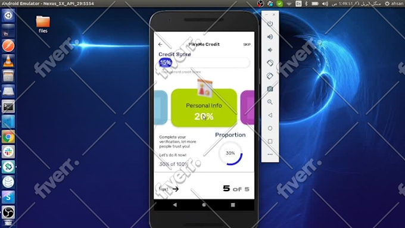Tap the Android recents square on phone
The height and width of the screenshot is (228, 405).
pyautogui.click(x=233, y=205)
